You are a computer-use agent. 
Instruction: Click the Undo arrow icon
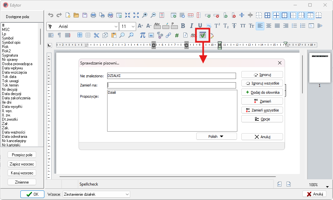click(x=50, y=15)
